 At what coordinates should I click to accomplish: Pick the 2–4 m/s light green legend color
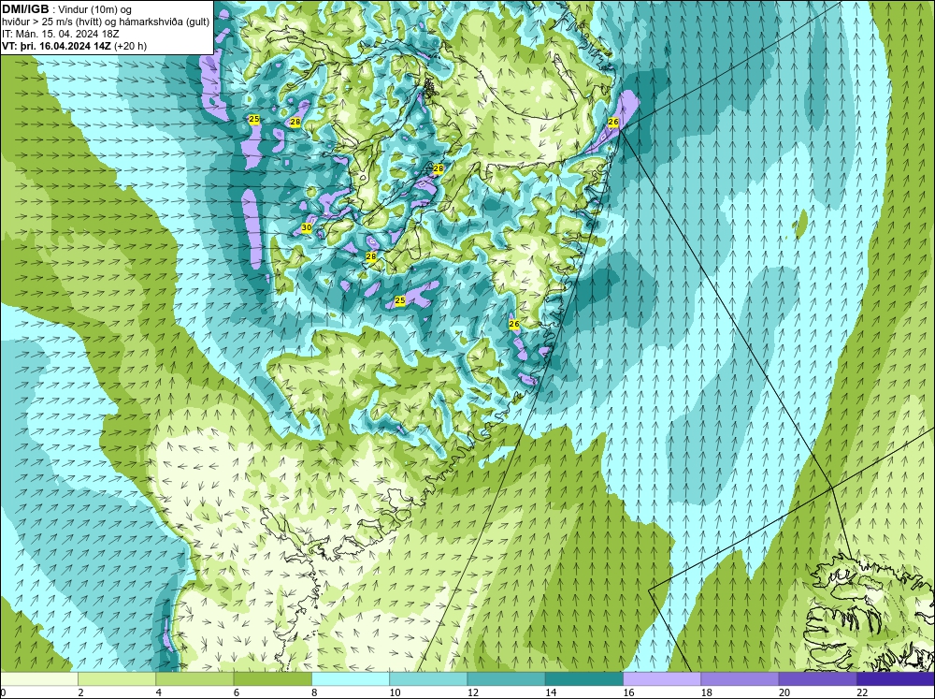tap(117, 678)
